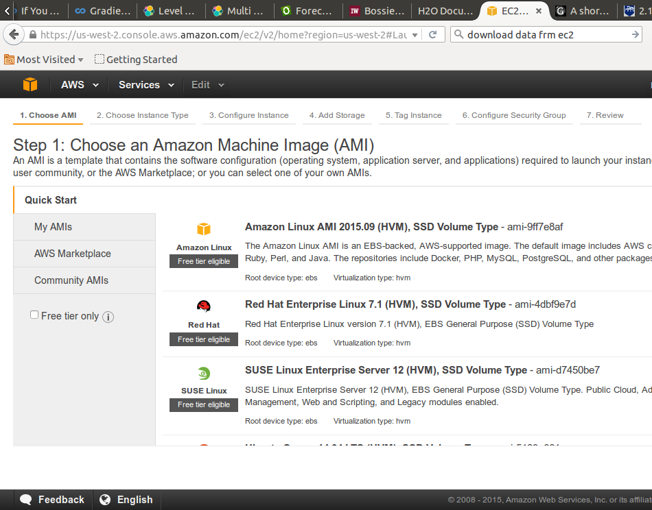This screenshot has width=652, height=510.
Task: Jump to step 6 Configure Security Group
Action: (x=514, y=115)
